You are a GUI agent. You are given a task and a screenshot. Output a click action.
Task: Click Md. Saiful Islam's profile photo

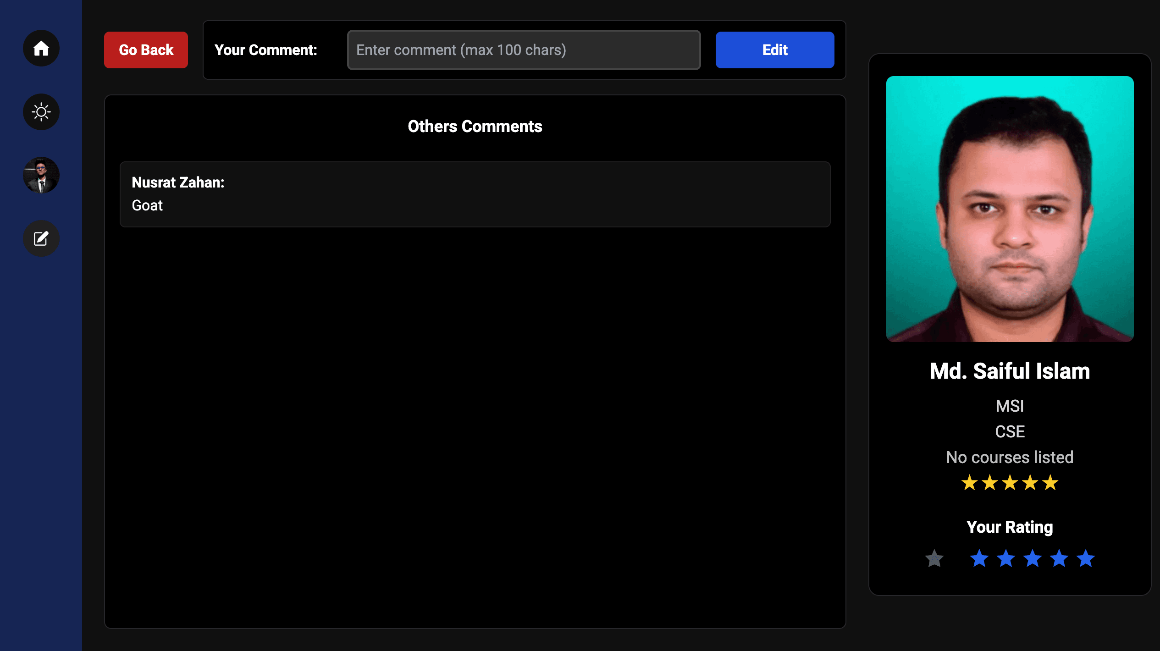coord(1010,209)
